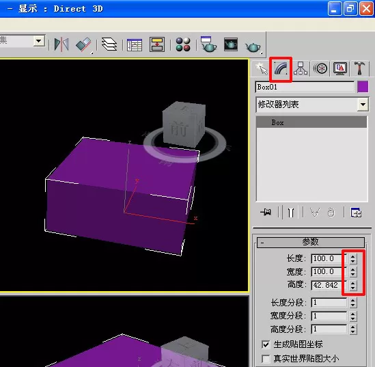Click the Mirror tool icon
Viewport: 375px width, 367px height.
pyautogui.click(x=61, y=44)
